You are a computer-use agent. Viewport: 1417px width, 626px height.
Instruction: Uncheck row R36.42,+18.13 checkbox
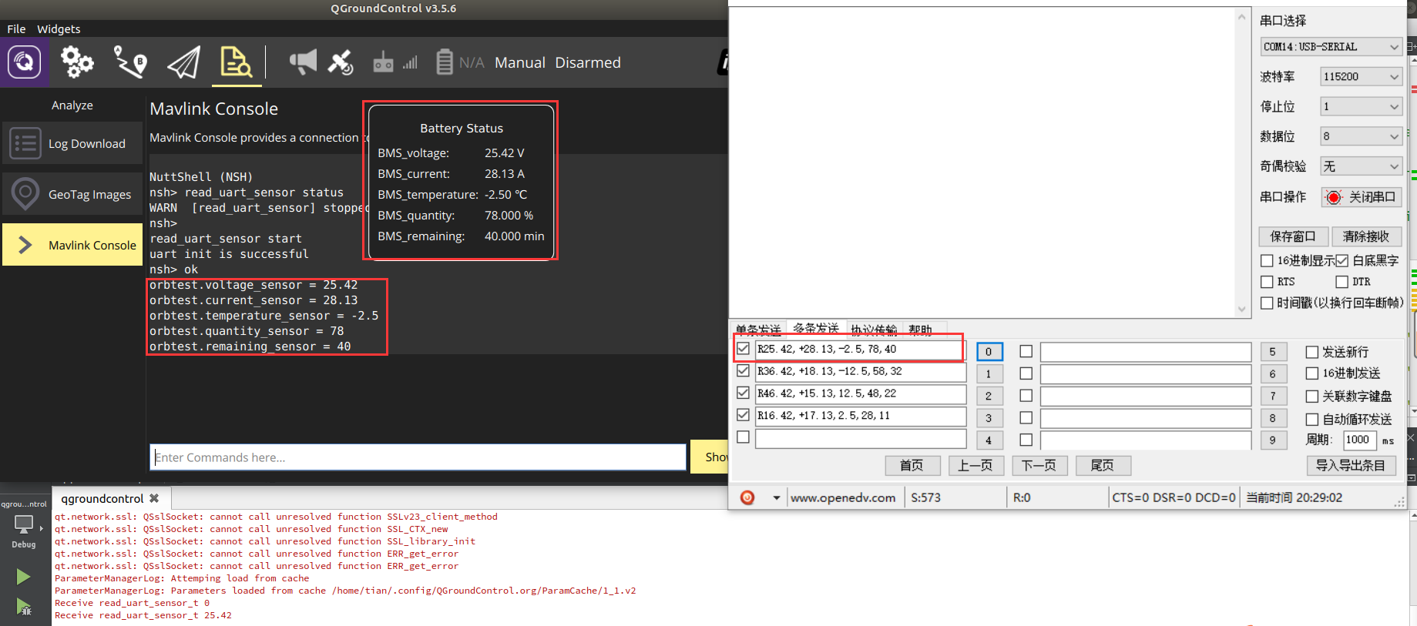(x=743, y=370)
